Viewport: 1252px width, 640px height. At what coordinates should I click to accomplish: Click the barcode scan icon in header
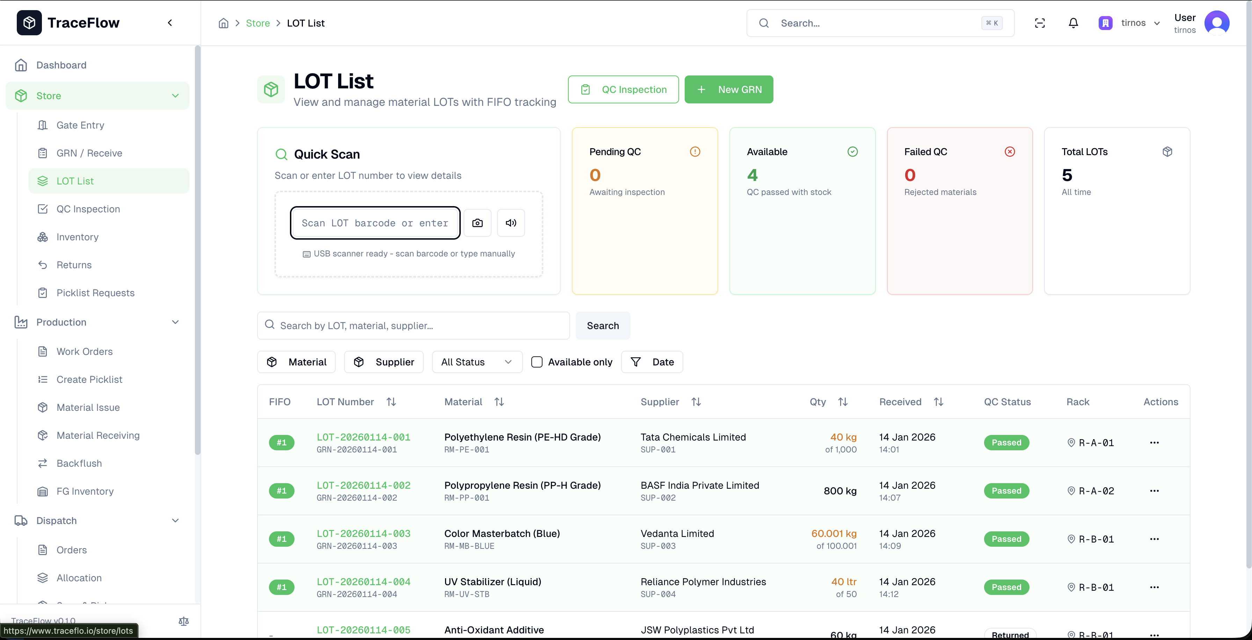coord(1040,23)
